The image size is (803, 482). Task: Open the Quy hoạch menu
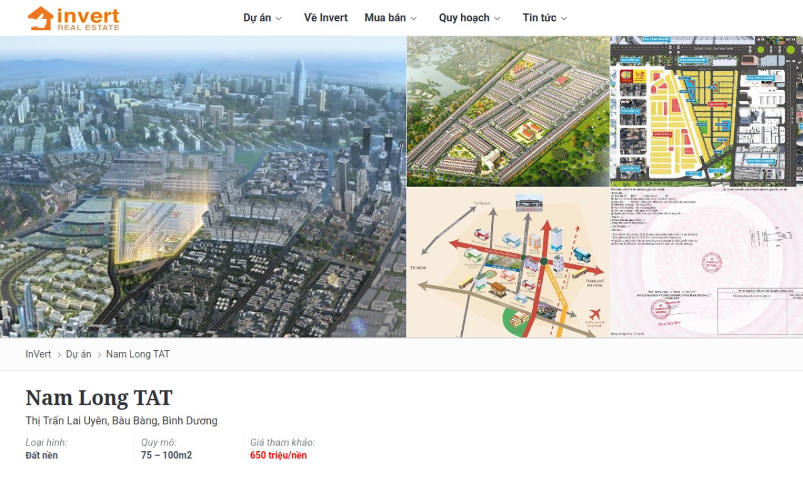coord(464,18)
